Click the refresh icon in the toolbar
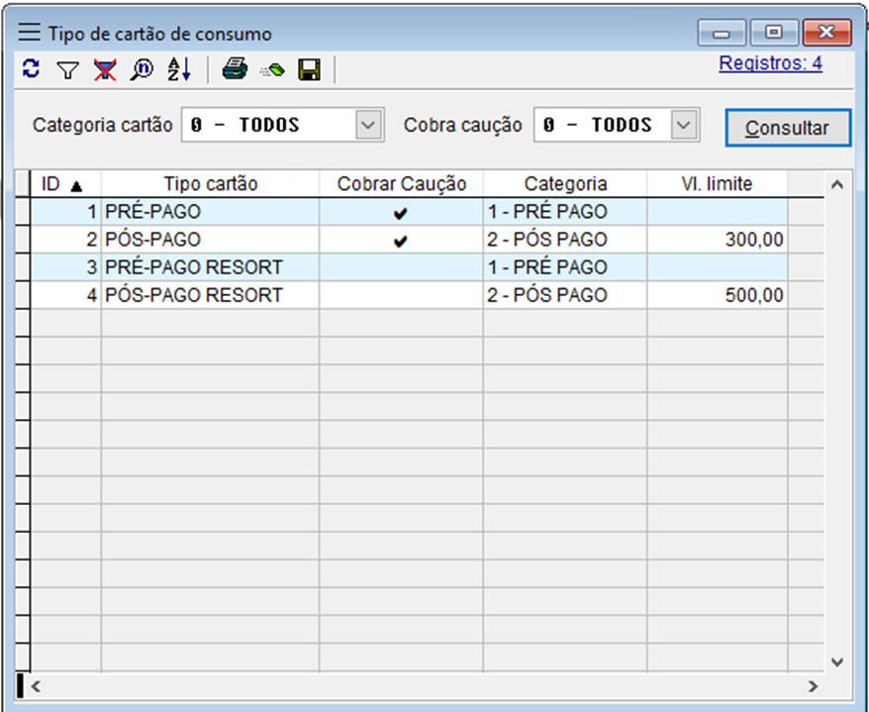This screenshot has width=869, height=712. click(31, 69)
